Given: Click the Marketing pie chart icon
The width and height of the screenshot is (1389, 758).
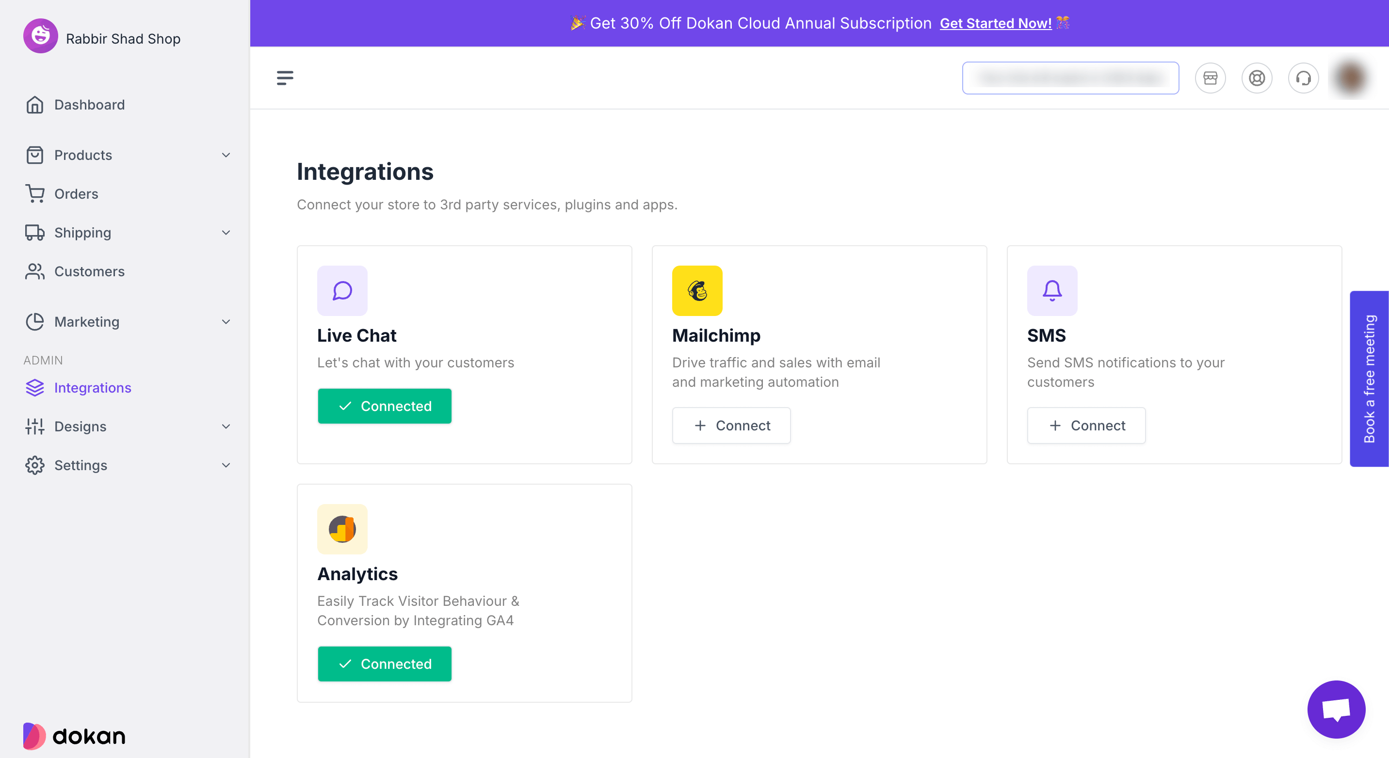Looking at the screenshot, I should 35,322.
